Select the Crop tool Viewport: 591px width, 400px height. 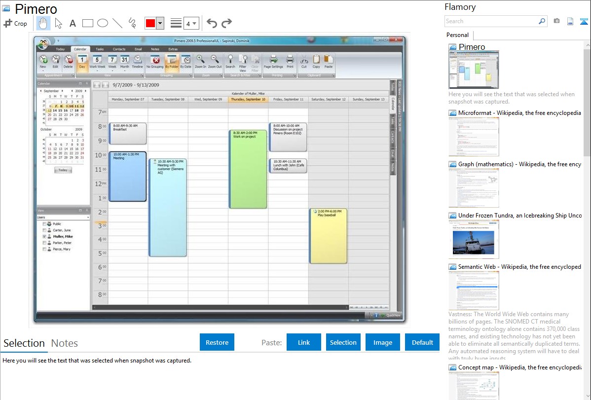tap(15, 23)
